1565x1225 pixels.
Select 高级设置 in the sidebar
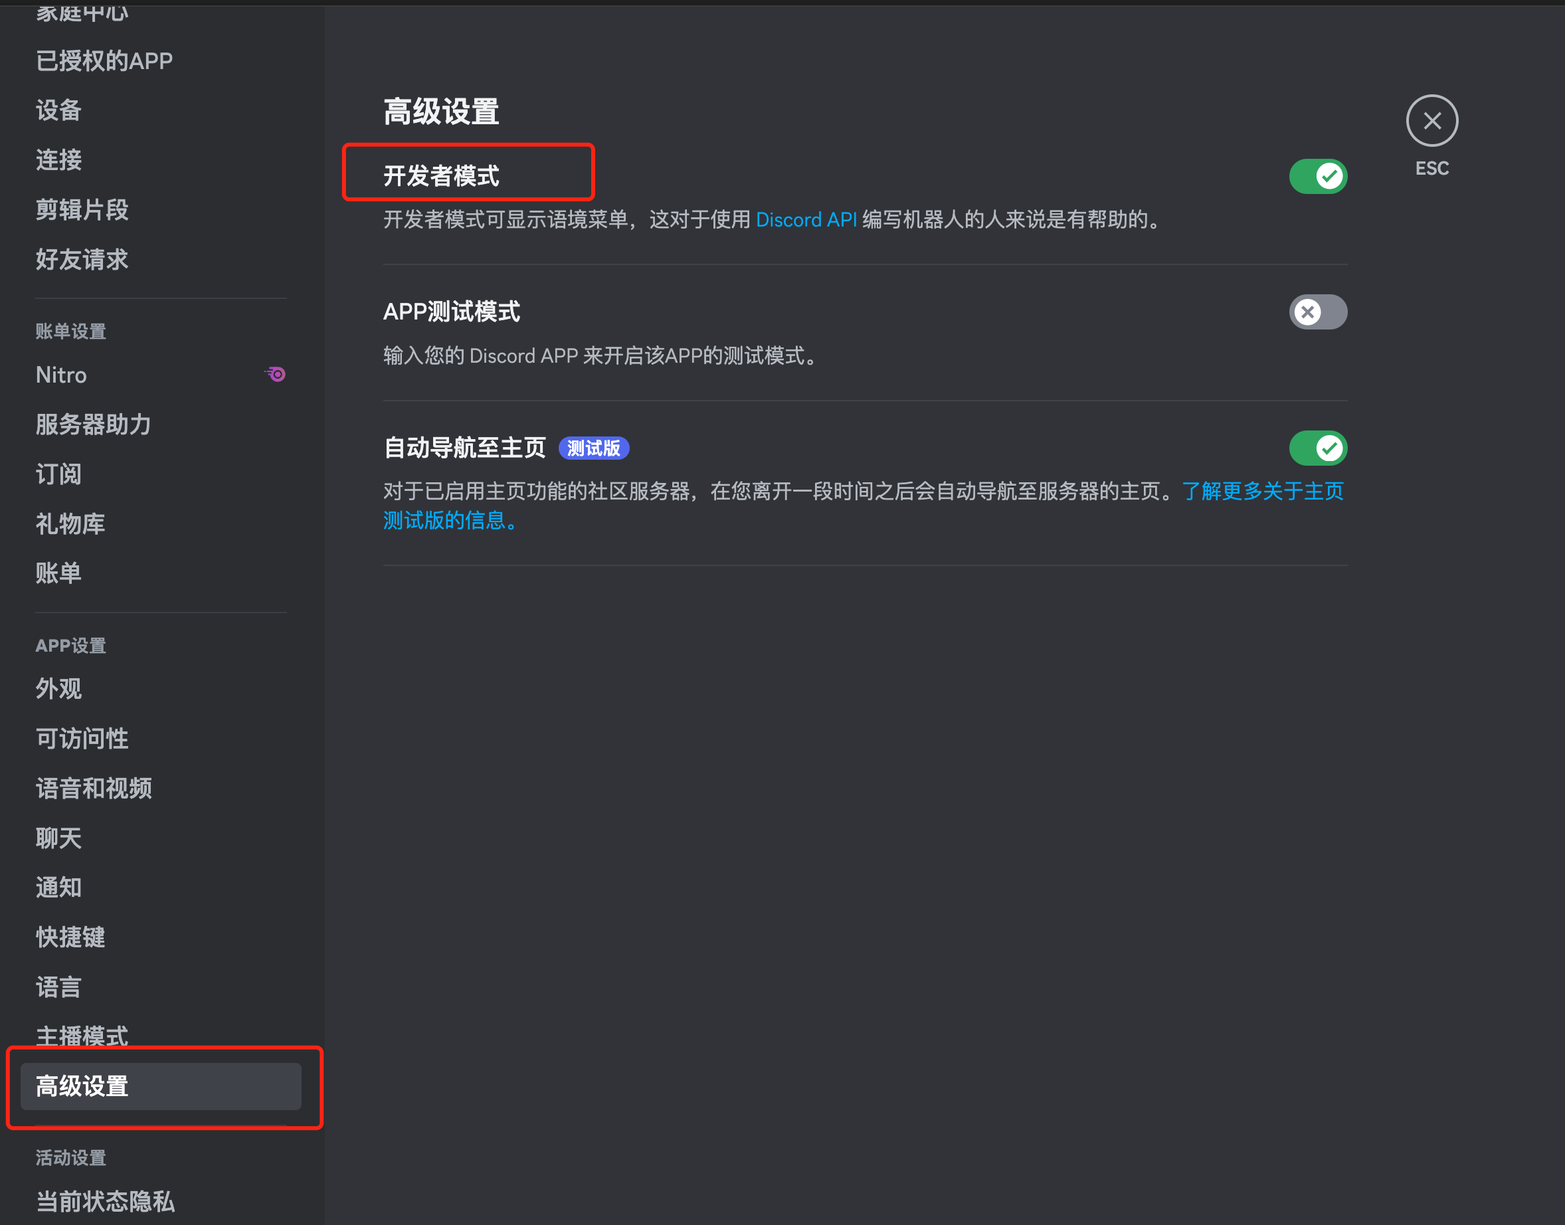pos(161,1086)
